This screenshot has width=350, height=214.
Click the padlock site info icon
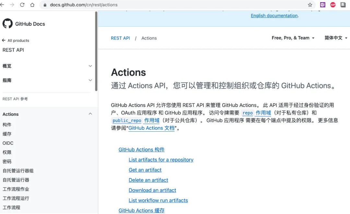click(45, 5)
